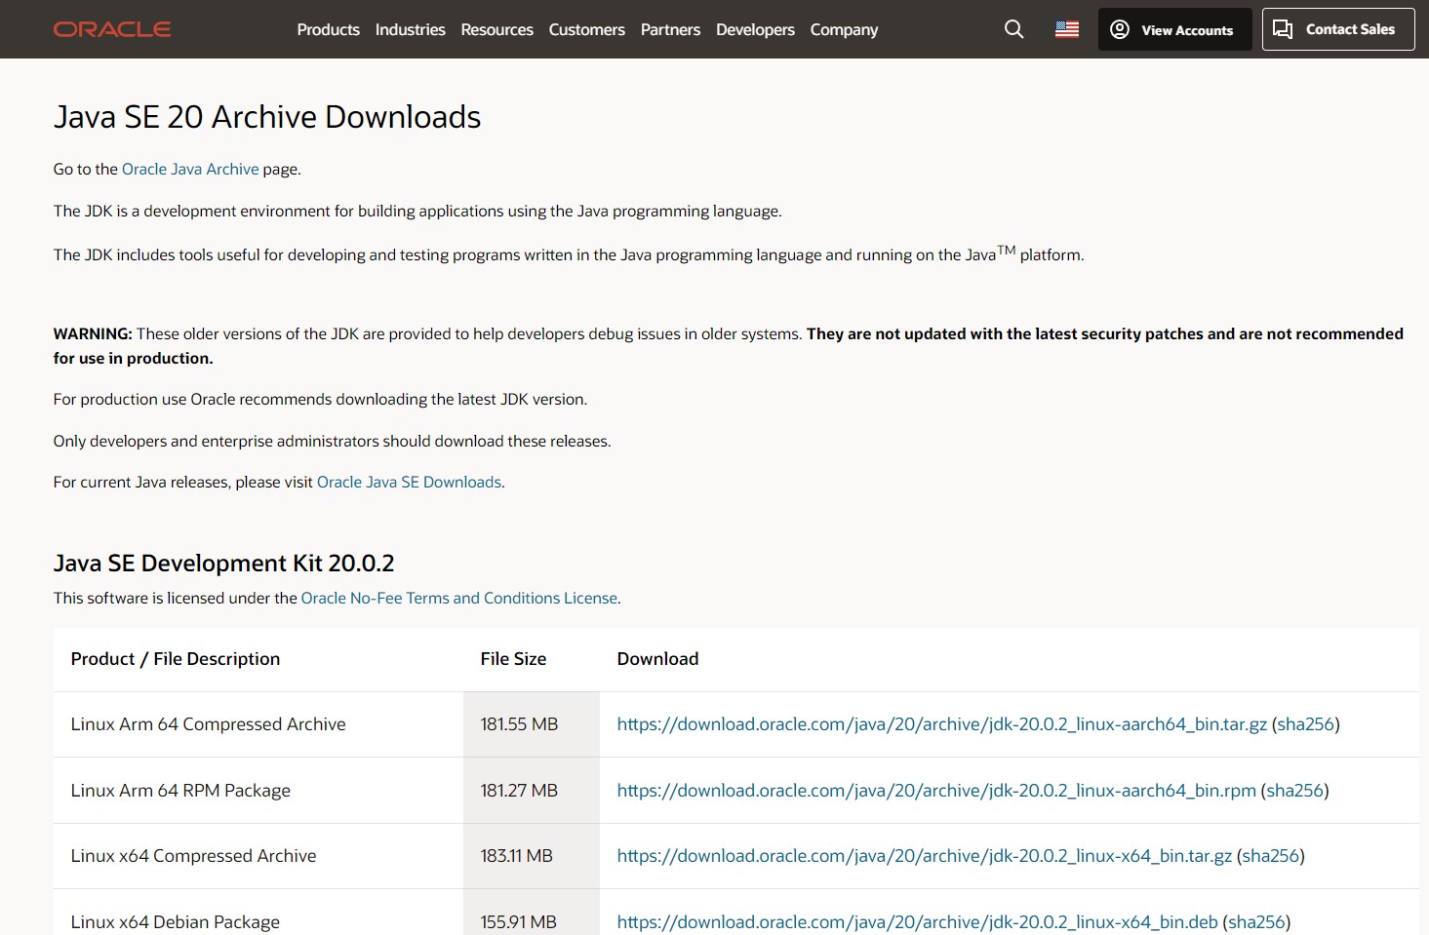This screenshot has width=1429, height=935.
Task: Click sha256 for Linux x64 tar.gz
Action: point(1270,856)
